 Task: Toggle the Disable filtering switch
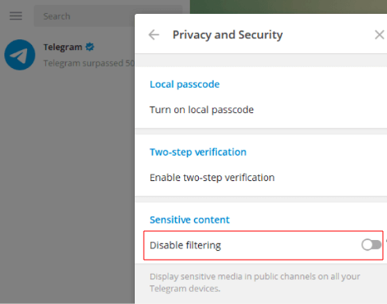click(x=371, y=245)
